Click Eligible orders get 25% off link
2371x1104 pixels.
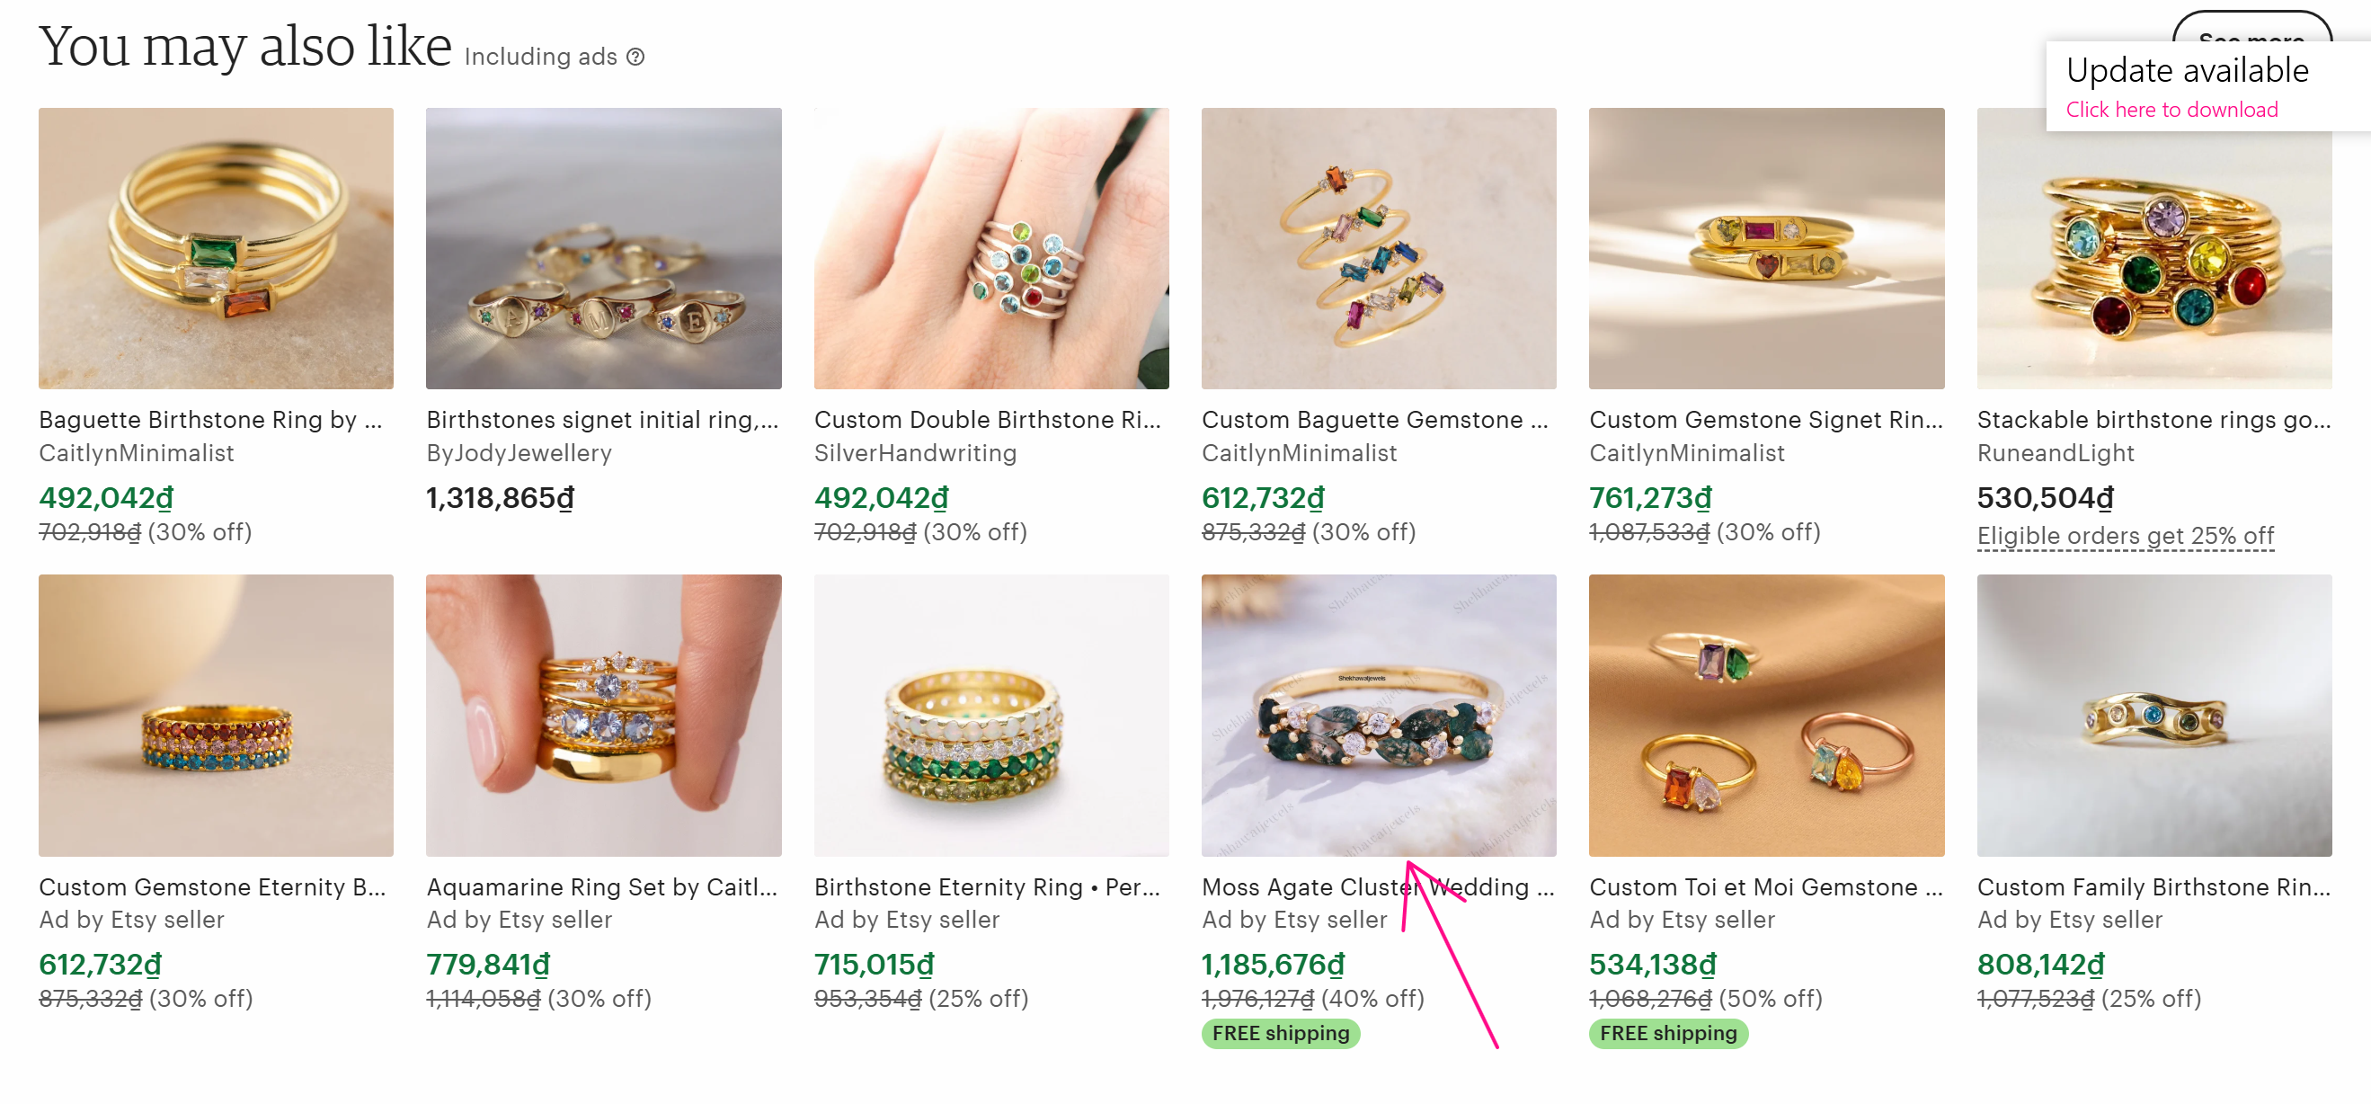tap(2125, 535)
